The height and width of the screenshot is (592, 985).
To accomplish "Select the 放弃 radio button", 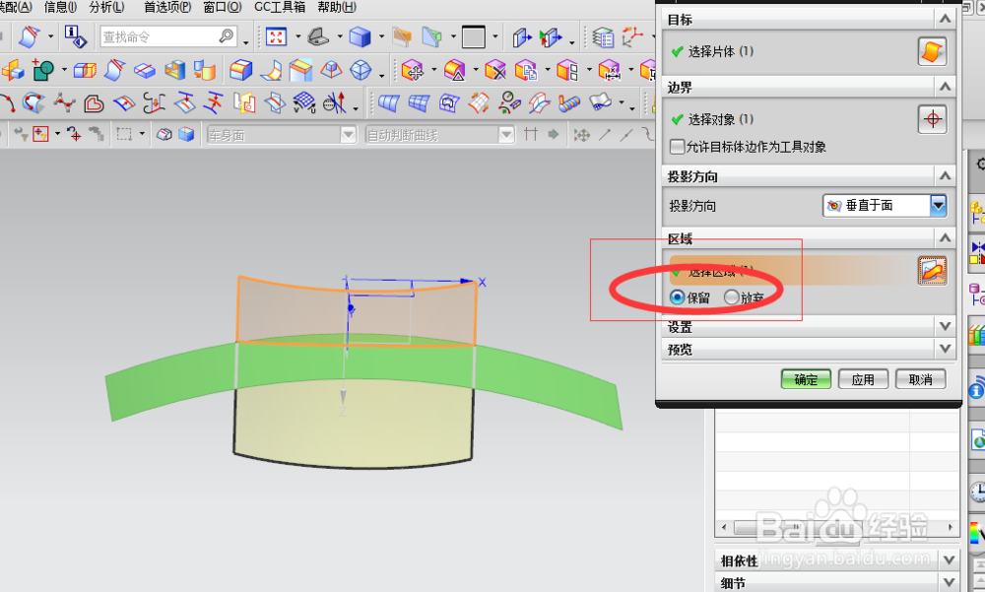I will coord(731,296).
